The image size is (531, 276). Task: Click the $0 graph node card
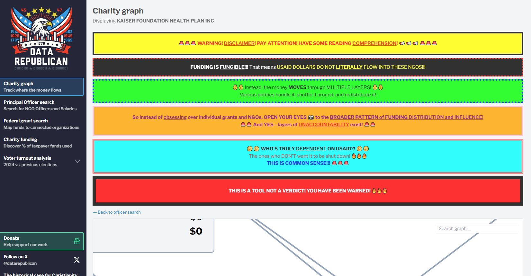(153, 235)
